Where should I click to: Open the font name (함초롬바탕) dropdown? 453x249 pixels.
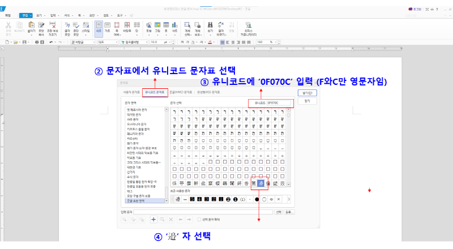point(147,42)
